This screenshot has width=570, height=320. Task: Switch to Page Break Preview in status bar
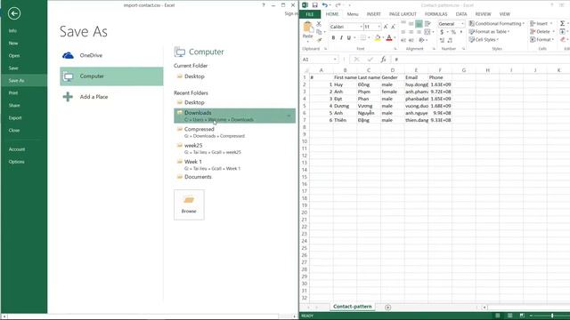pyautogui.click(x=522, y=316)
